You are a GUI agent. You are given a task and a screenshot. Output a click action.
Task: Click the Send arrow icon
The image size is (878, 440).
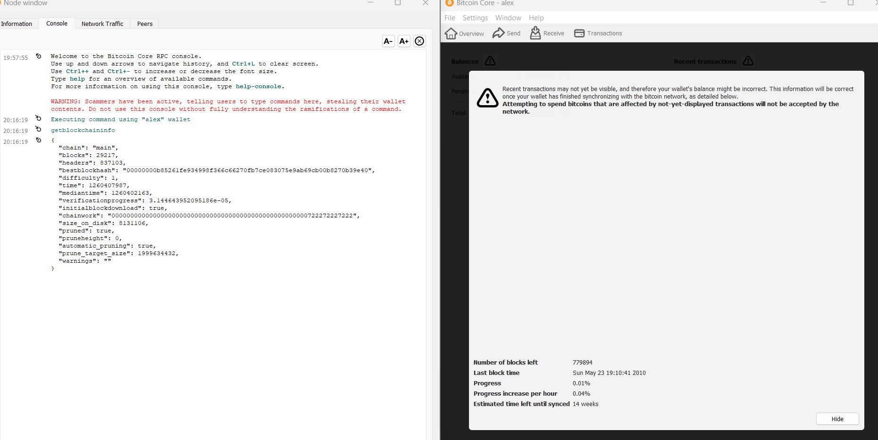tap(498, 33)
